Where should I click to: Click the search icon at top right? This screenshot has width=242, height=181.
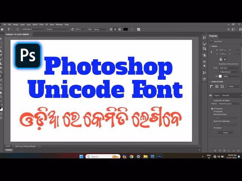point(228,29)
